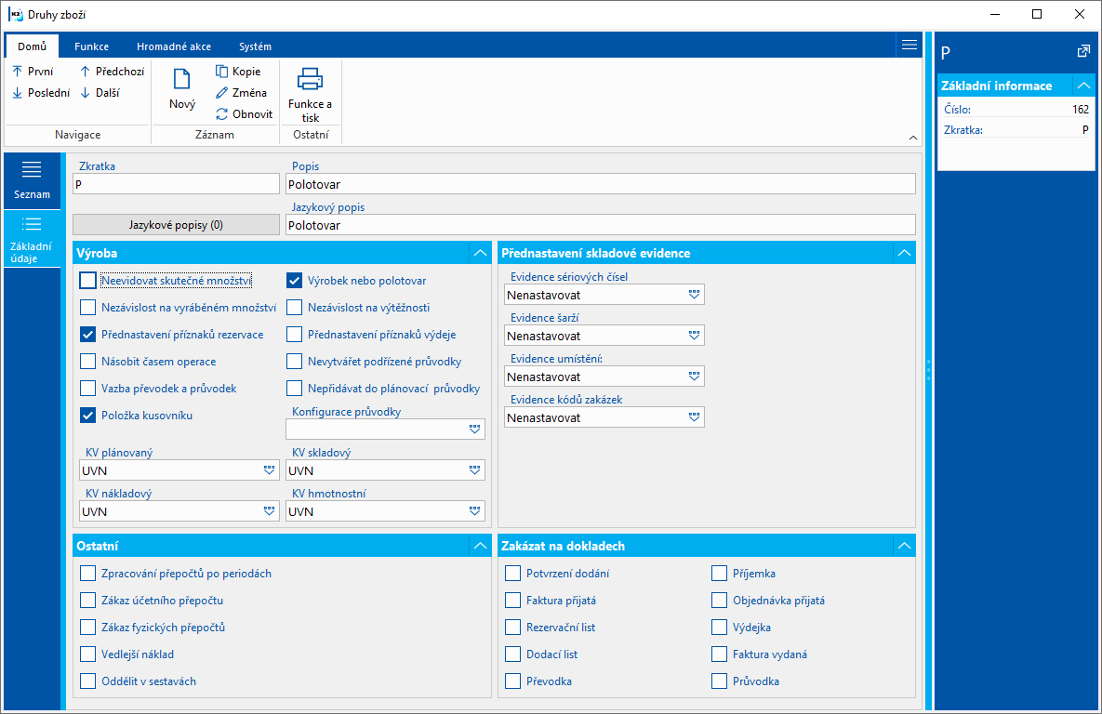1102x714 pixels.
Task: Click the Popis input field
Action: 600,184
